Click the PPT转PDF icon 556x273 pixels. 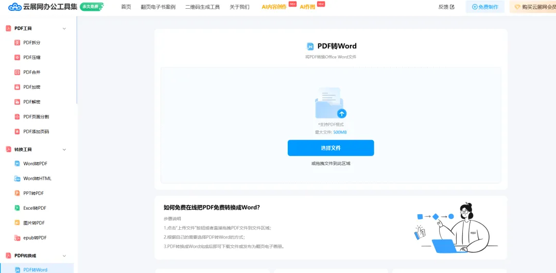[x=17, y=193]
